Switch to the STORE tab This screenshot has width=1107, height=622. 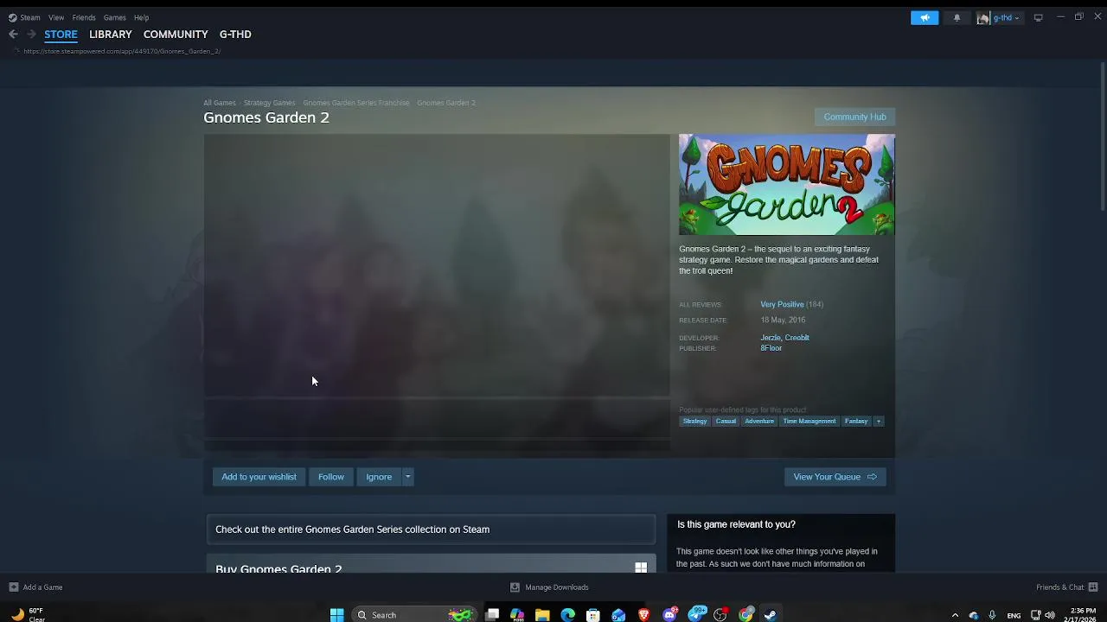coord(61,35)
